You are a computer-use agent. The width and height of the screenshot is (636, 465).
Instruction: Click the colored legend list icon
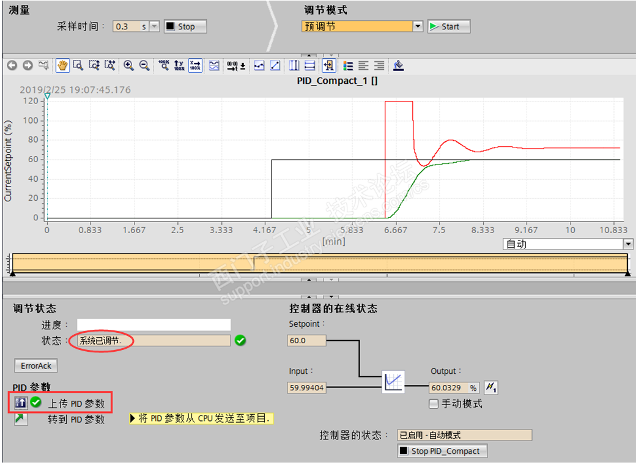coord(348,65)
